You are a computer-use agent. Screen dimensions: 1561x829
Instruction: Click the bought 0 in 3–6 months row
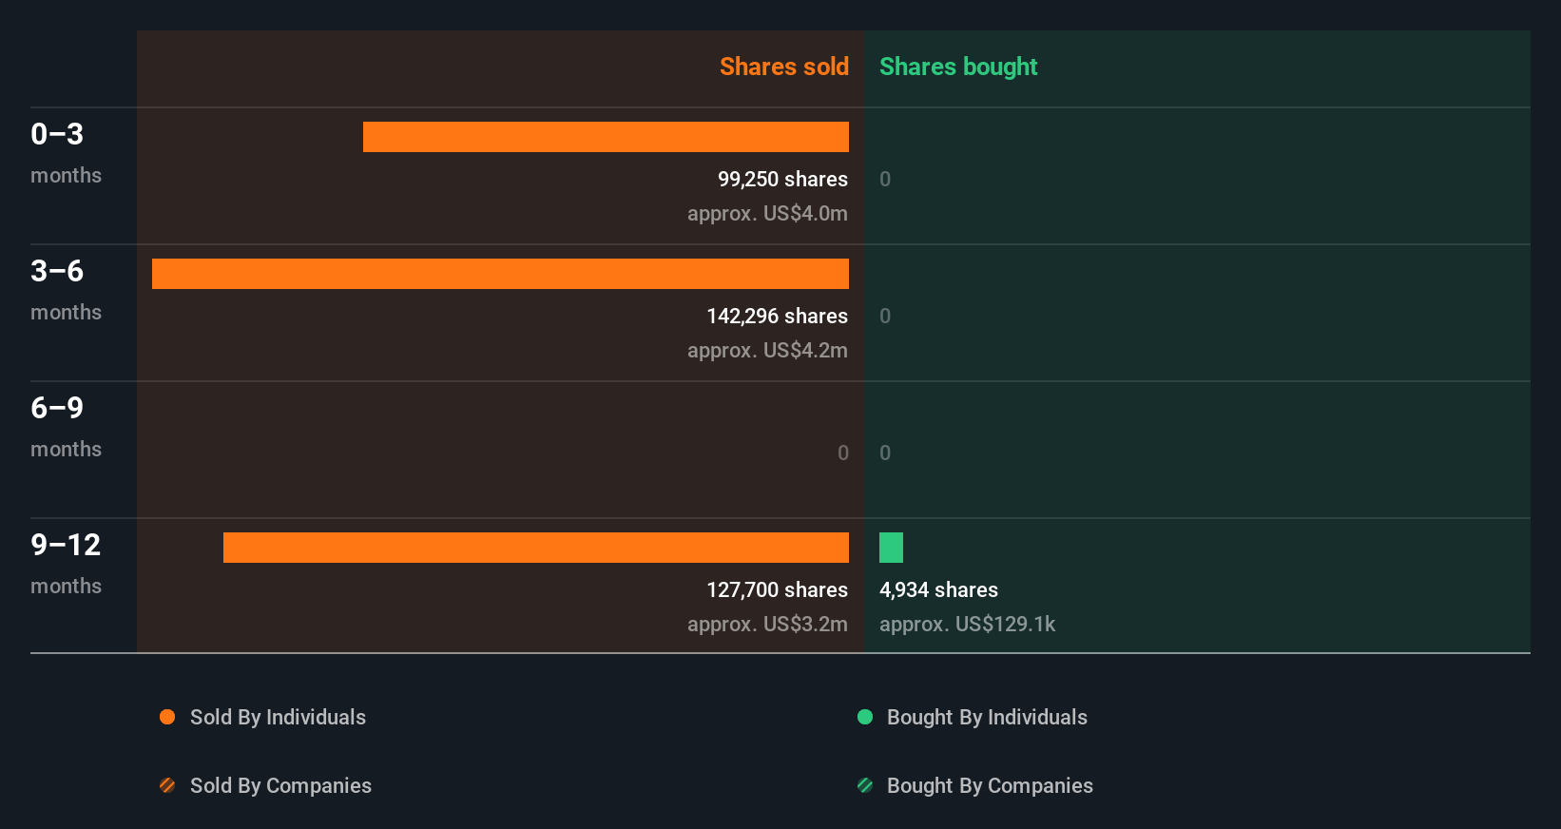point(885,316)
